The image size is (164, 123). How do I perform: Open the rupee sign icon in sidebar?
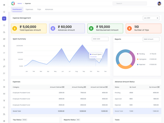[x=4, y=46]
